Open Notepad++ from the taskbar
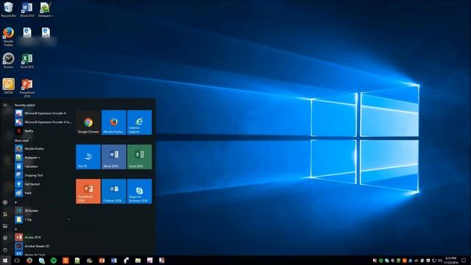Viewport: 471px width, 265px height. [x=77, y=261]
